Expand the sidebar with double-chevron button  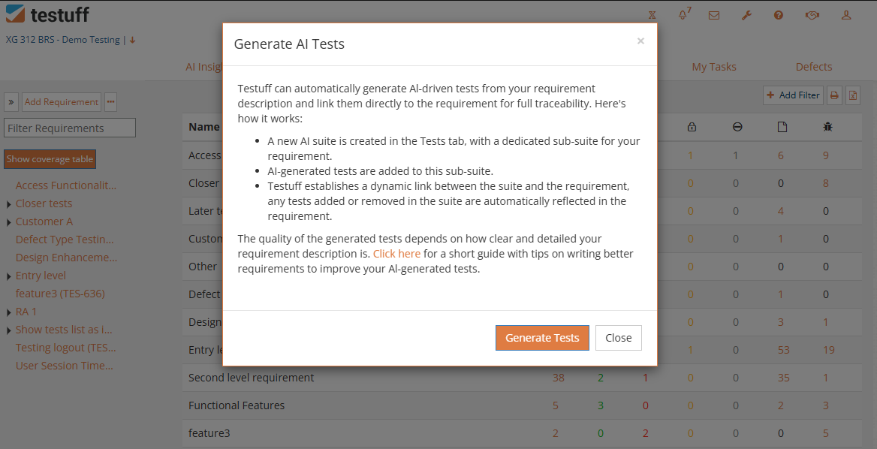(11, 102)
